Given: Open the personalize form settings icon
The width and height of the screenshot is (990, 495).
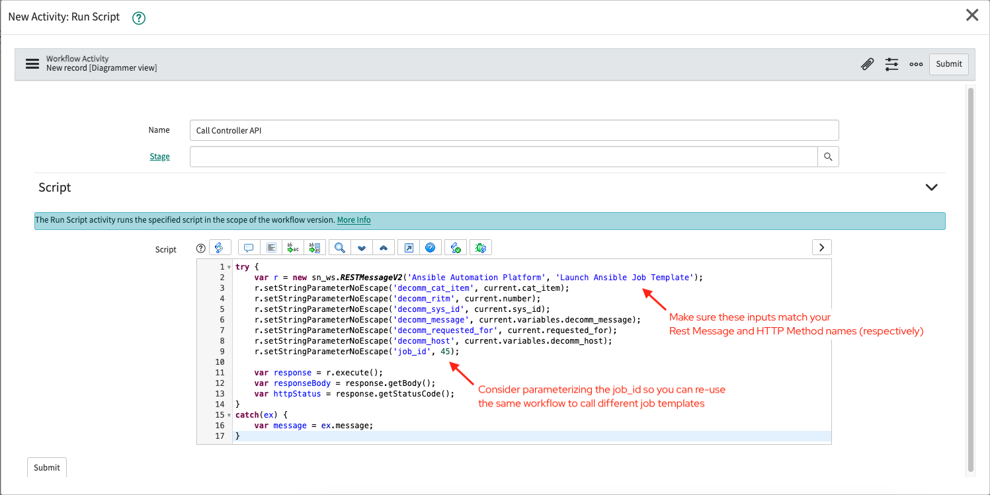Looking at the screenshot, I should pyautogui.click(x=892, y=64).
